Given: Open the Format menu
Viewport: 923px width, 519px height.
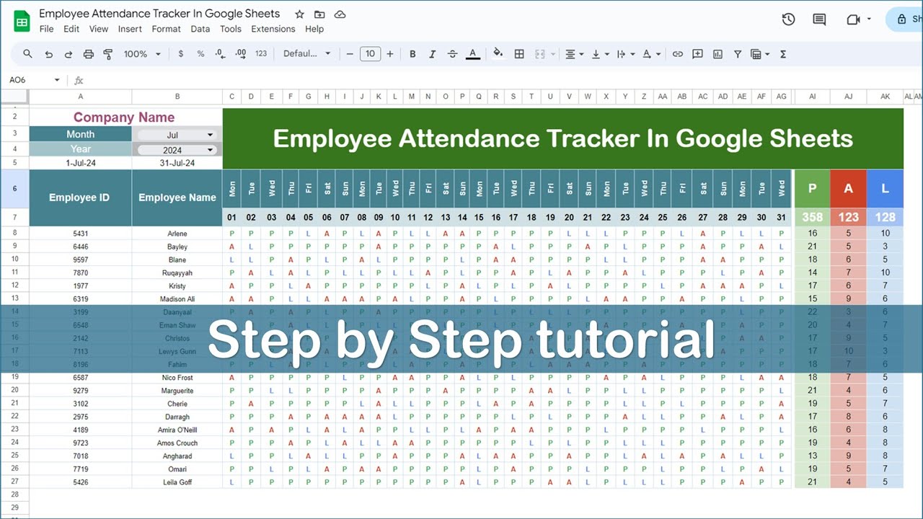Looking at the screenshot, I should click(167, 29).
